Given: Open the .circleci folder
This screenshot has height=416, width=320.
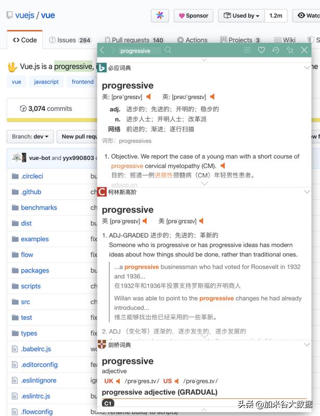Looking at the screenshot, I should pos(32,176).
